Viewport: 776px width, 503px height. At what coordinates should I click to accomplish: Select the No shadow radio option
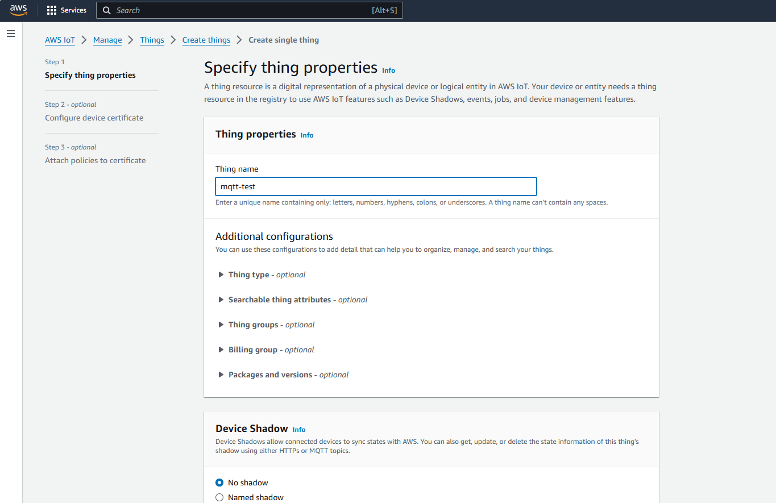(x=219, y=483)
